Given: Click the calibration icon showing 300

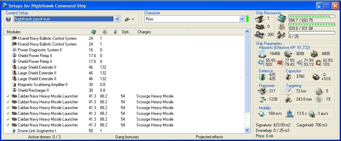Looking at the screenshot, I should (x=260, y=35).
